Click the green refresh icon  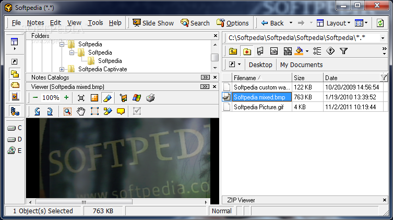tap(380, 23)
